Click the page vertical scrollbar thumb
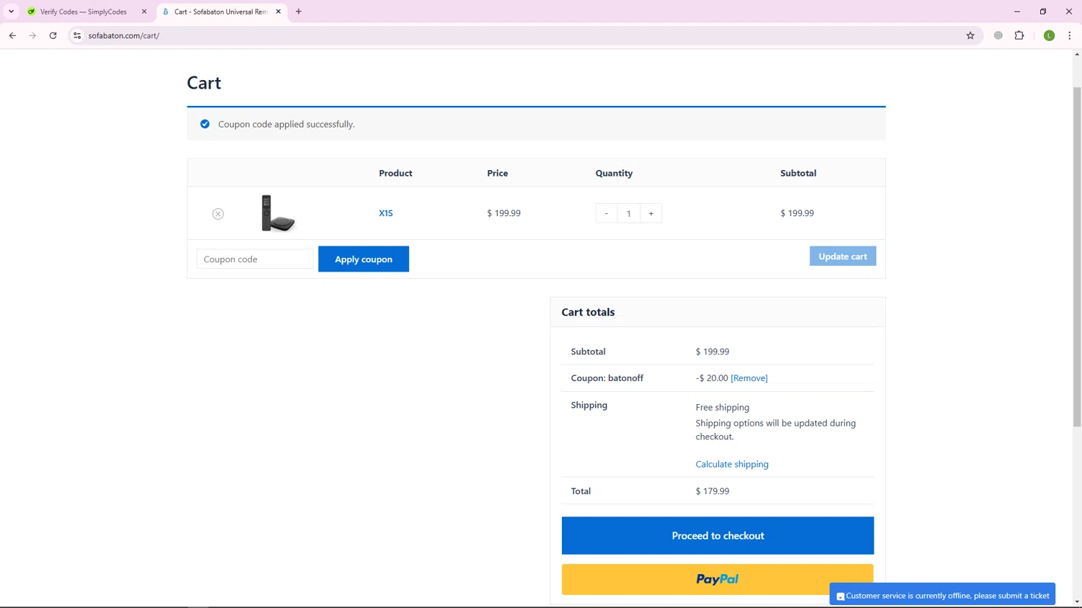The image size is (1082, 608). point(1077,256)
